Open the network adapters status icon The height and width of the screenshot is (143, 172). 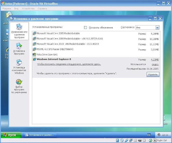131,140
